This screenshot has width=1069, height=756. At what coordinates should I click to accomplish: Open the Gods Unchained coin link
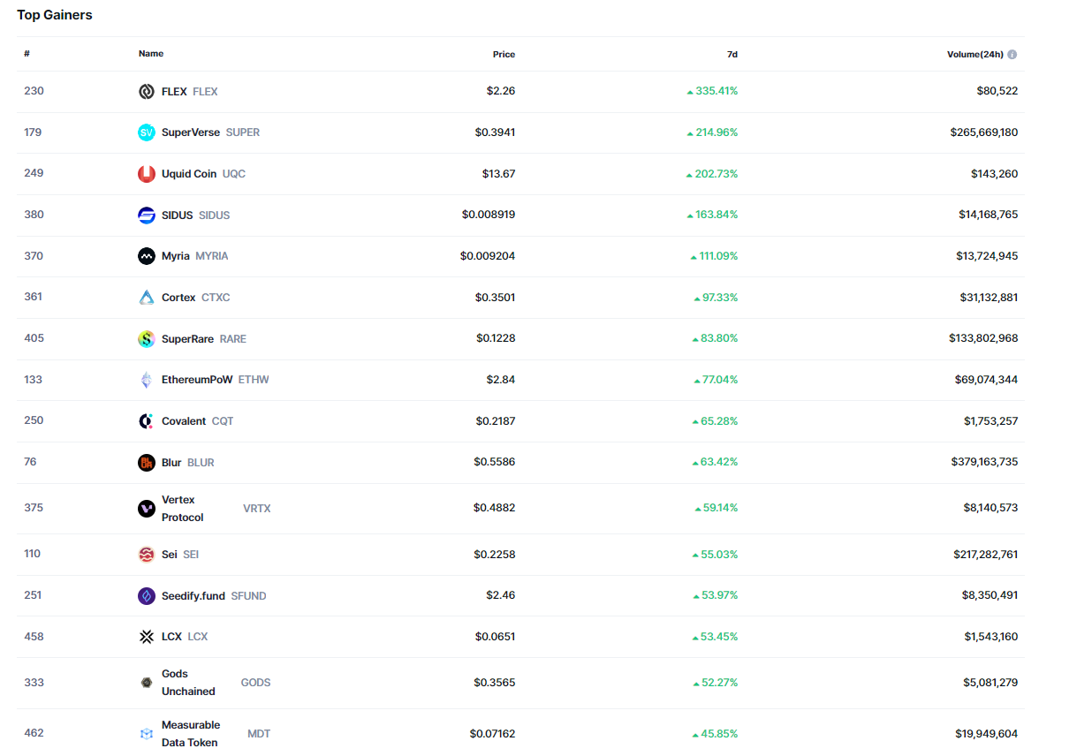[187, 683]
